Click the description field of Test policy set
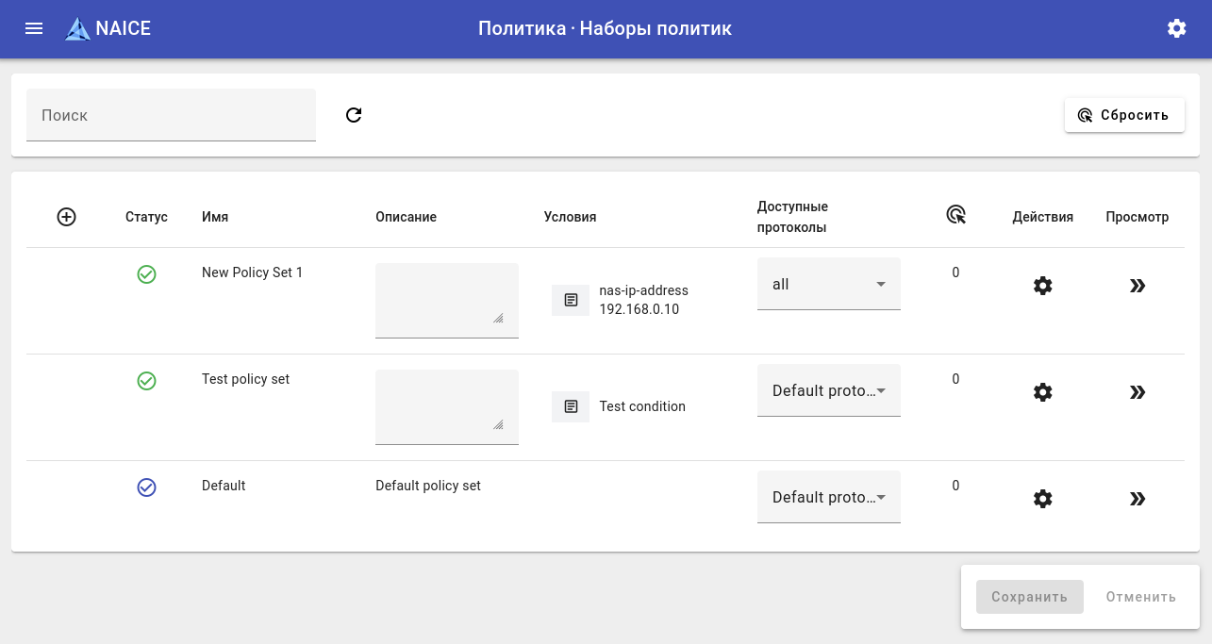Viewport: 1212px width, 644px height. pos(446,405)
